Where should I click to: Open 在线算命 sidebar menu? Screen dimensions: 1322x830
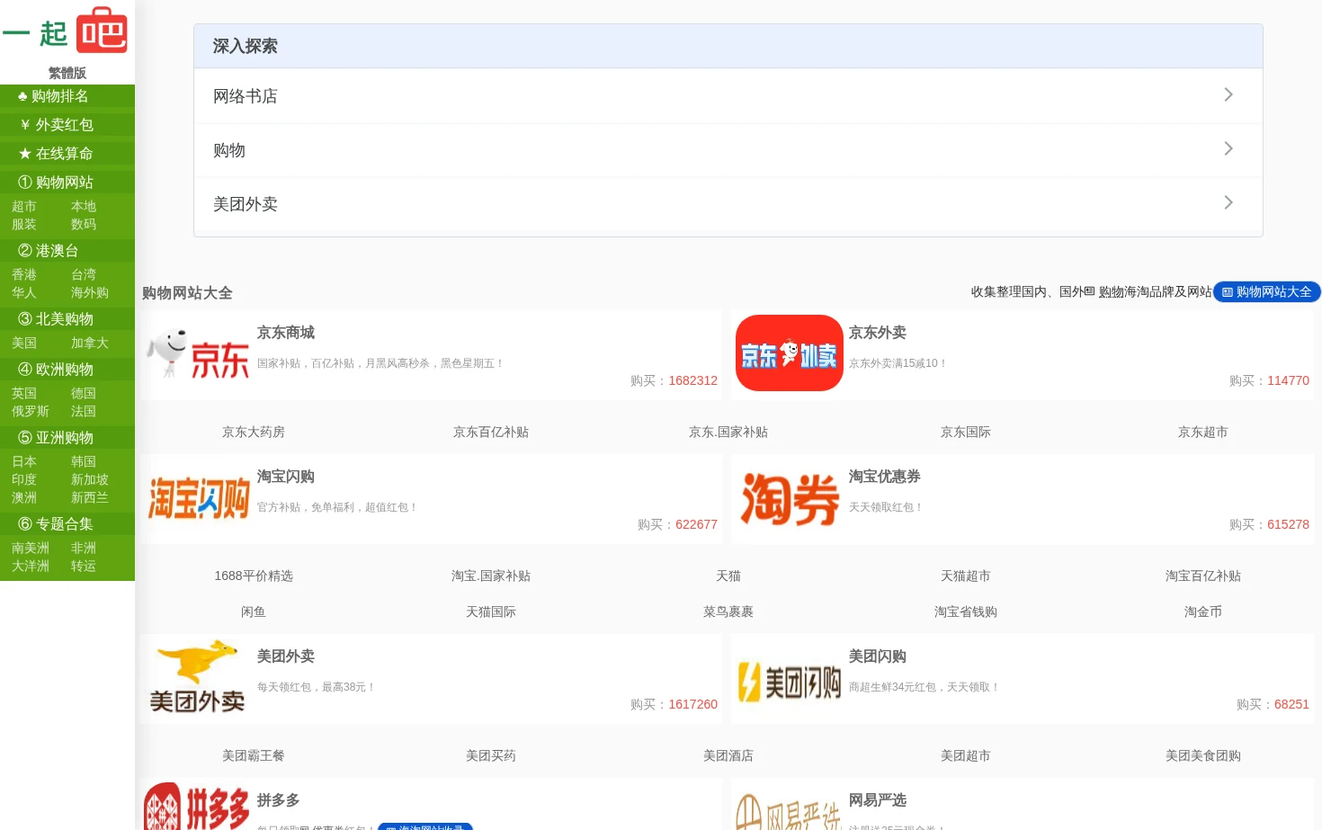67,154
